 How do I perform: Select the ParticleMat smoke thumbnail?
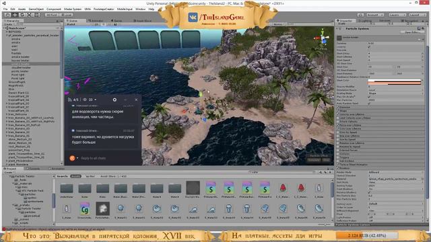click(x=103, y=209)
